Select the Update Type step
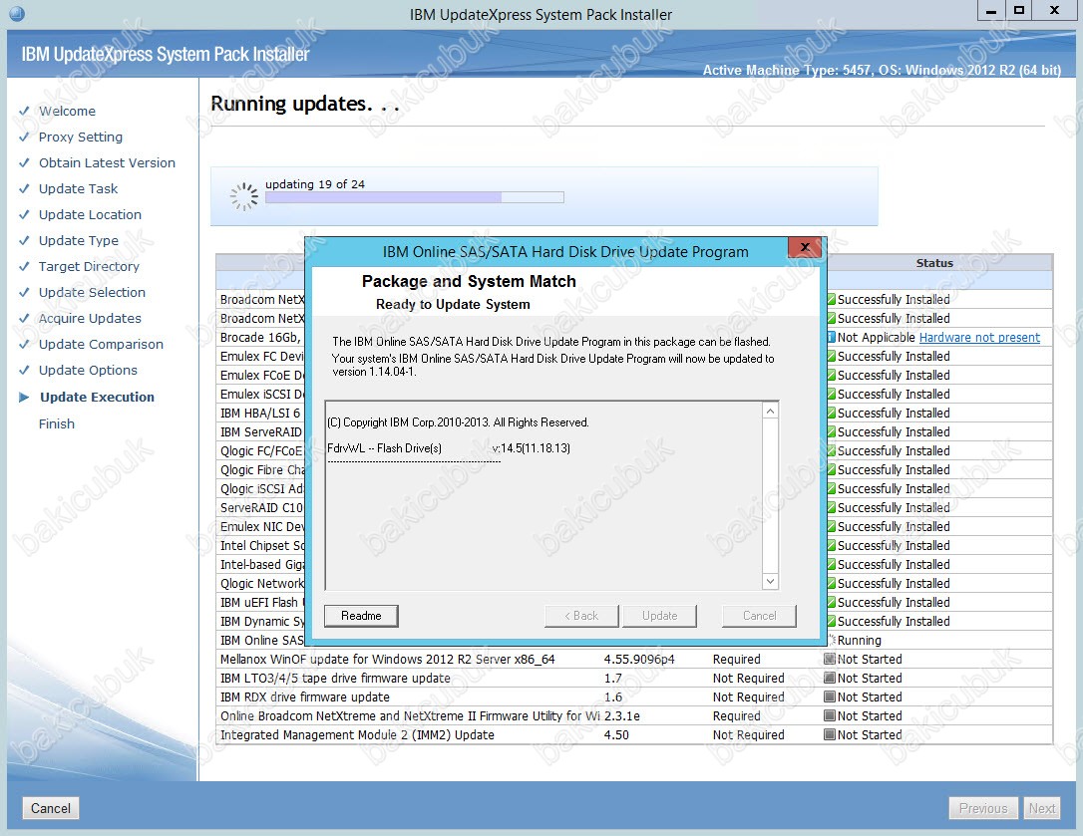The width and height of the screenshot is (1083, 836). pos(78,240)
